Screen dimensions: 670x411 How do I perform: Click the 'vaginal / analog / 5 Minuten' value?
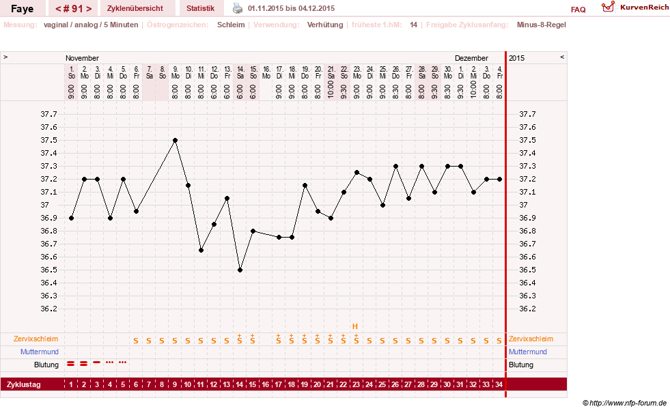coord(91,25)
